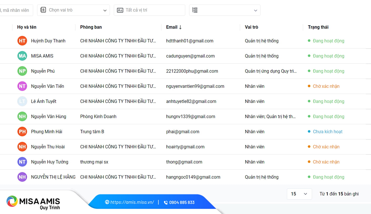Select employee name Nguyễn Thu Hoài
Viewport: 371px width, 214px height.
pyautogui.click(x=48, y=147)
